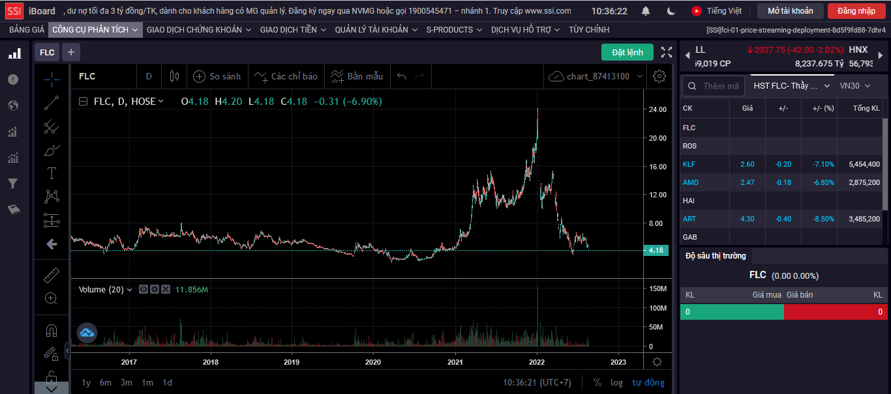
Task: Toggle magnet mode on drawing toolbar
Action: (52, 330)
